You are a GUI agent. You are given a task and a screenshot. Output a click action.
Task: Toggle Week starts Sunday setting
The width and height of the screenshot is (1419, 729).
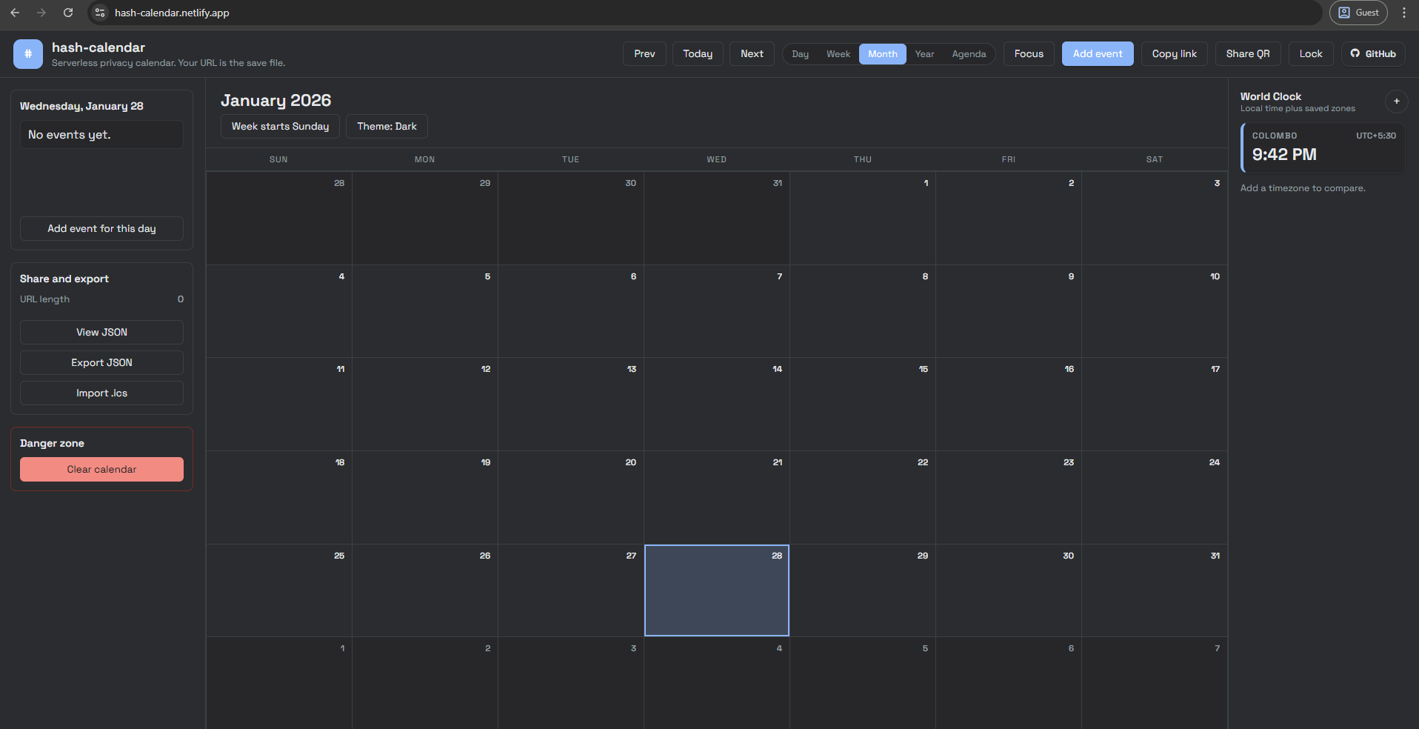tap(280, 127)
